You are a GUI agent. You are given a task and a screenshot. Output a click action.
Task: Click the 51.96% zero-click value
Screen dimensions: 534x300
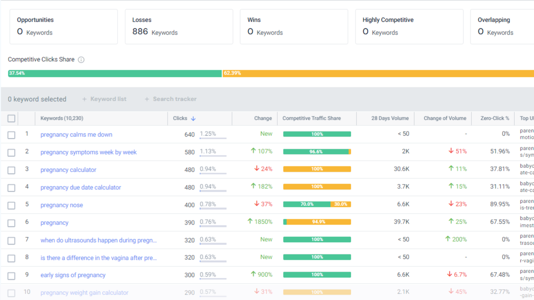click(x=500, y=151)
